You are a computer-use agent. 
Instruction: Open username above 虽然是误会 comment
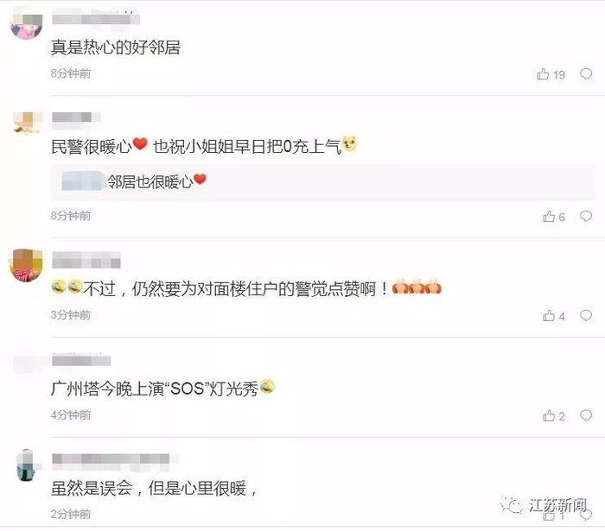[x=111, y=460]
